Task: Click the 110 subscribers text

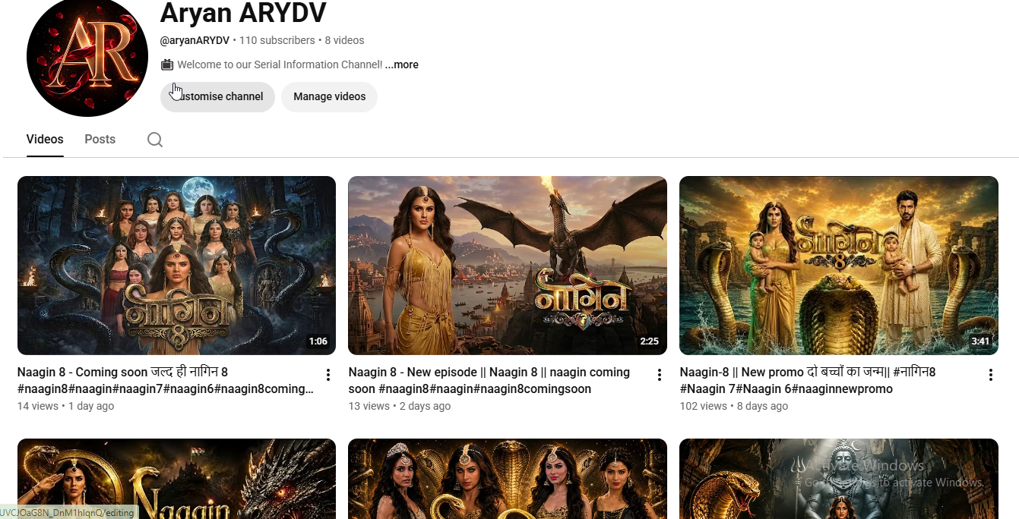Action: [277, 40]
